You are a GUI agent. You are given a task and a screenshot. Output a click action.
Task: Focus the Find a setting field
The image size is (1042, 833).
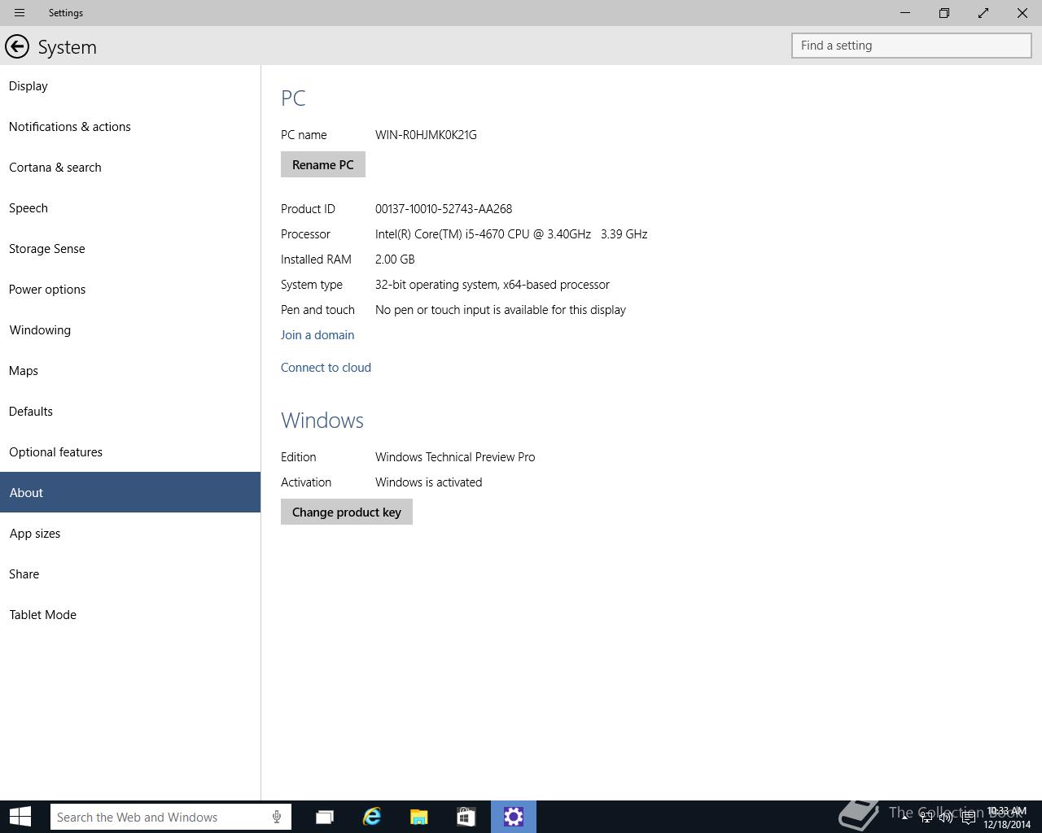coord(912,46)
